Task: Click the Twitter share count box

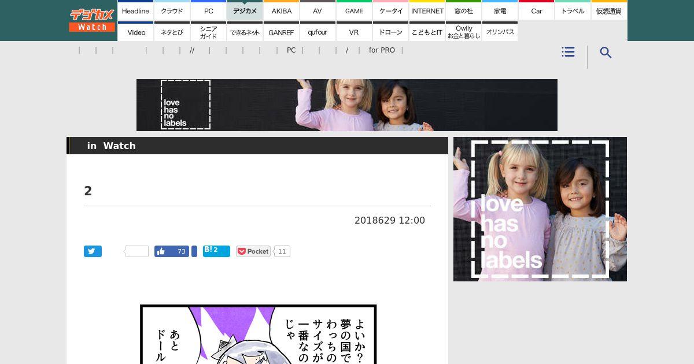Action: 137,251
